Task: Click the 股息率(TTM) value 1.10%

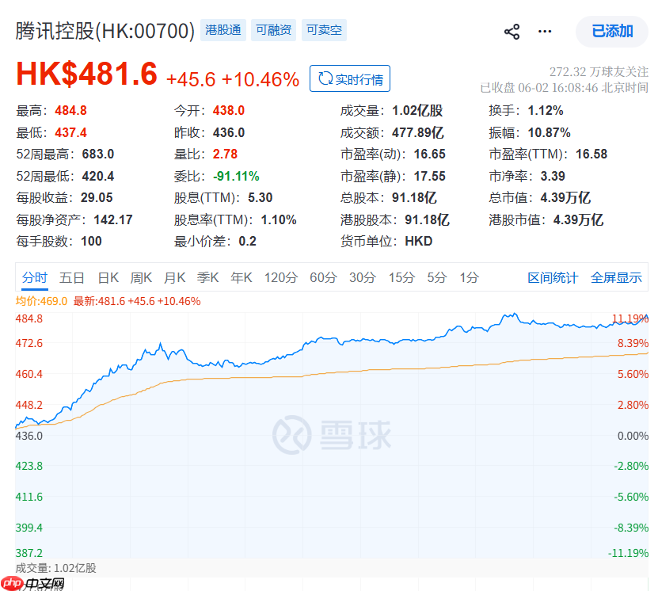Action: click(x=279, y=219)
